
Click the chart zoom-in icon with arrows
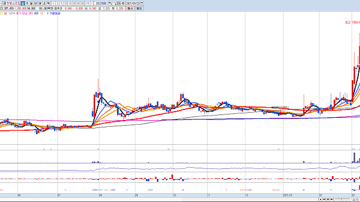click(x=115, y=3)
